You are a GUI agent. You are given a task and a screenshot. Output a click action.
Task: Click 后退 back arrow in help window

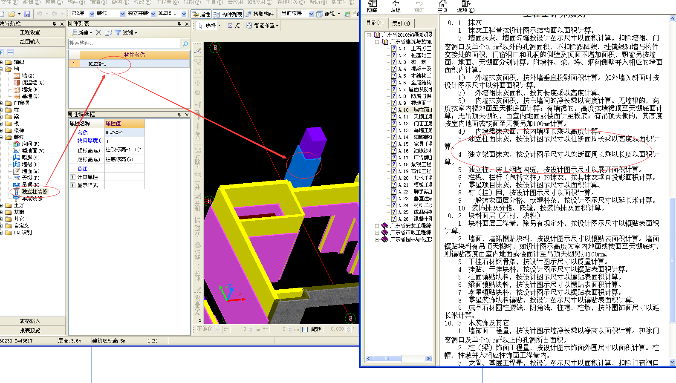click(396, 6)
